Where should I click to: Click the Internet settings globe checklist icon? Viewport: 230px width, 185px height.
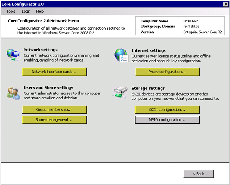tap(121, 55)
